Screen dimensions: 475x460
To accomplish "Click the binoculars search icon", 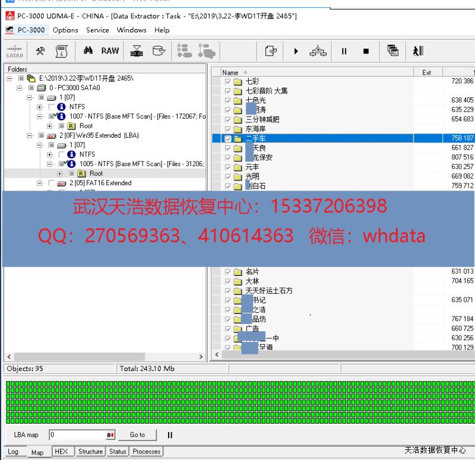I will pos(88,51).
